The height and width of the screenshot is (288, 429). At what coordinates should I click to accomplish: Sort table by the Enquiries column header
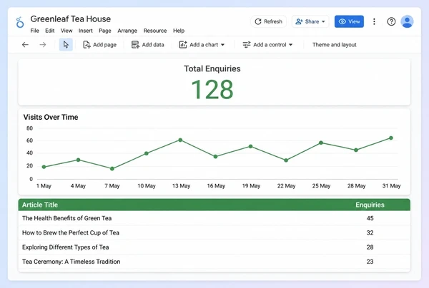coord(370,205)
